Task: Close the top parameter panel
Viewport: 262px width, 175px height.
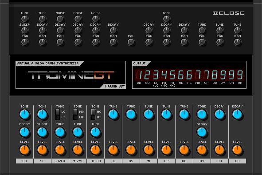Action: (x=228, y=13)
